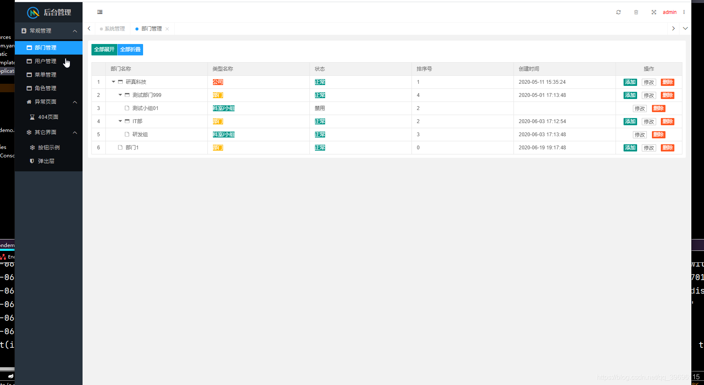Click the 正常 status badge of 研真科技
704x385 pixels.
320,82
